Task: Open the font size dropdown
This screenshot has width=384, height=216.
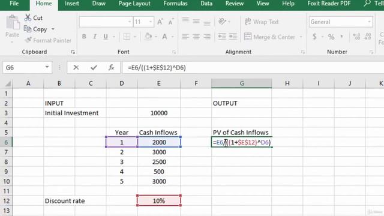Action: click(151, 22)
